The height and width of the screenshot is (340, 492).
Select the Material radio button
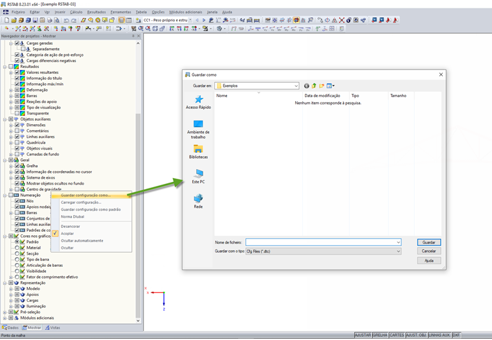pos(17,247)
